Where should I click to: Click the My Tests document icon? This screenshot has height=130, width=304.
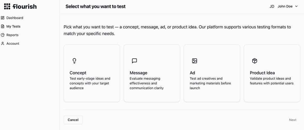click(x=3, y=26)
